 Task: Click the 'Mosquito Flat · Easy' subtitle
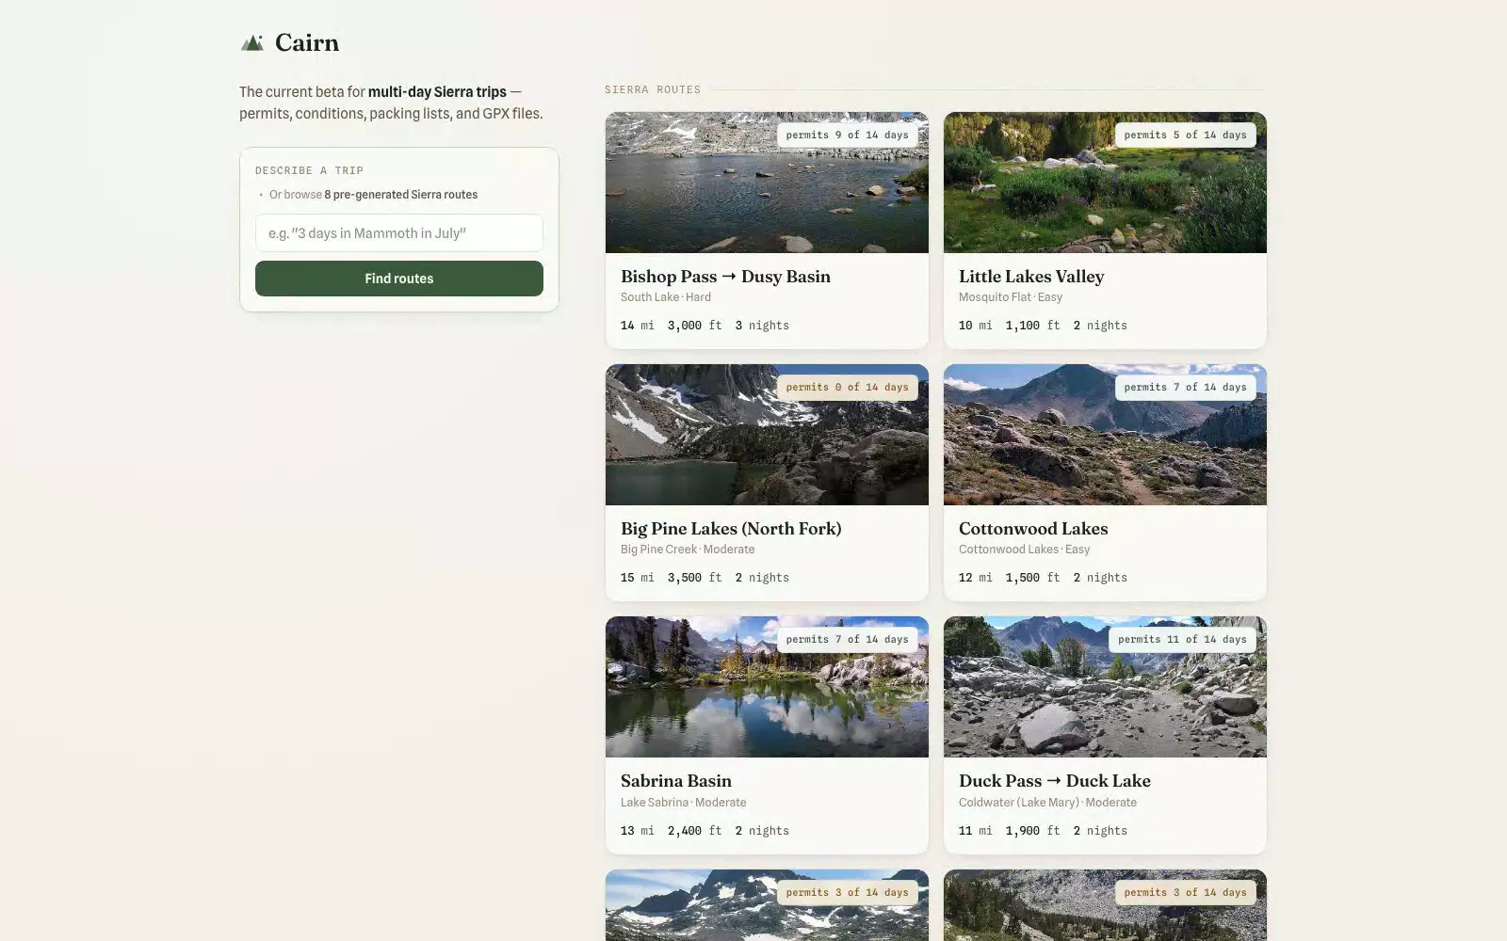click(1011, 297)
